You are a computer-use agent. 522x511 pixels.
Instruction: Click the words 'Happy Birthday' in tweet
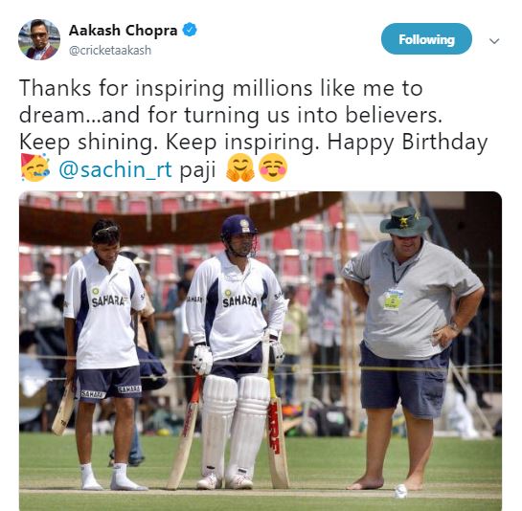tap(407, 142)
